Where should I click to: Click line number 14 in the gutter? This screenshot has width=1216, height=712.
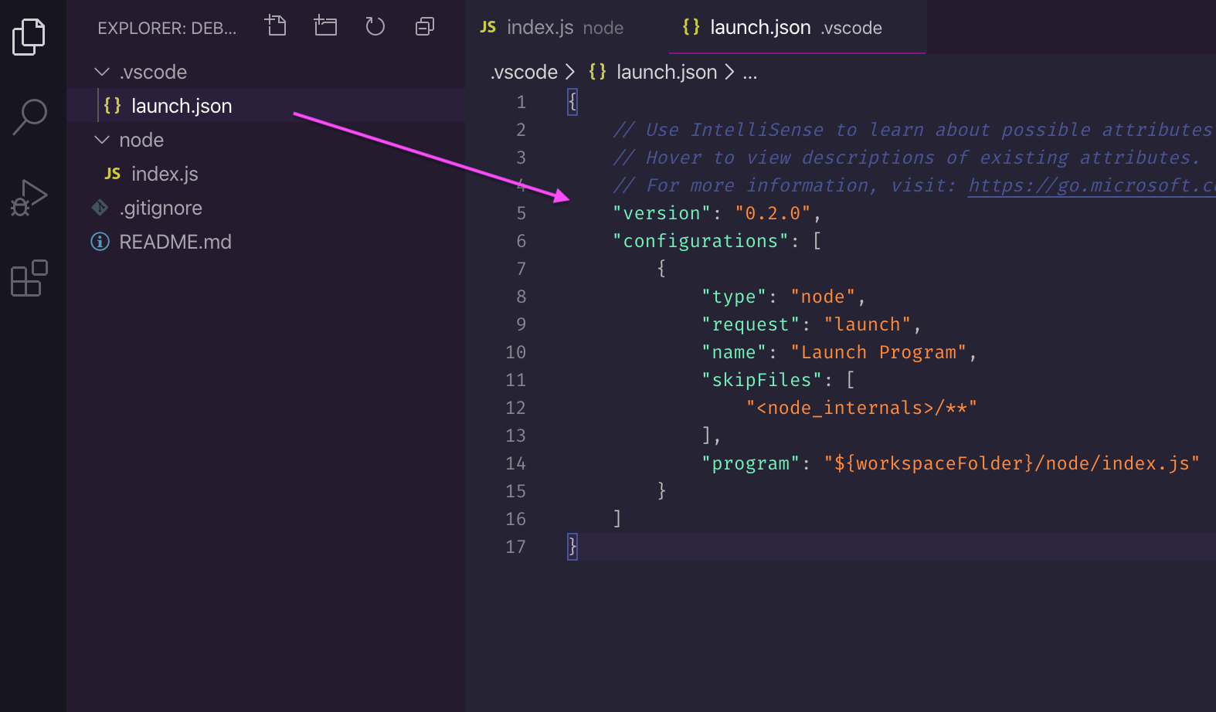pos(515,463)
